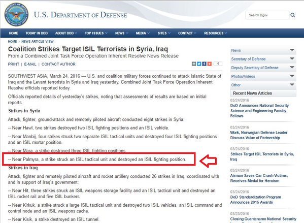Share article via Facebook icon
Viewport: 304px width, 223px height.
[x=204, y=63]
